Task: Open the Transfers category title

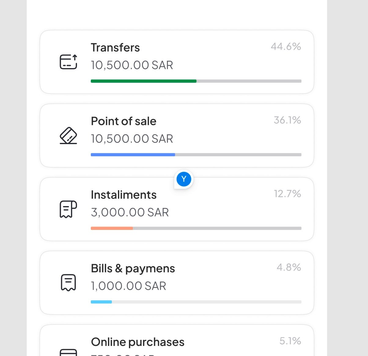Action: click(115, 48)
